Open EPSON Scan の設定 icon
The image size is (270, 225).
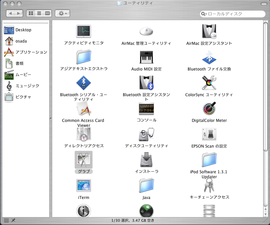[209, 134]
